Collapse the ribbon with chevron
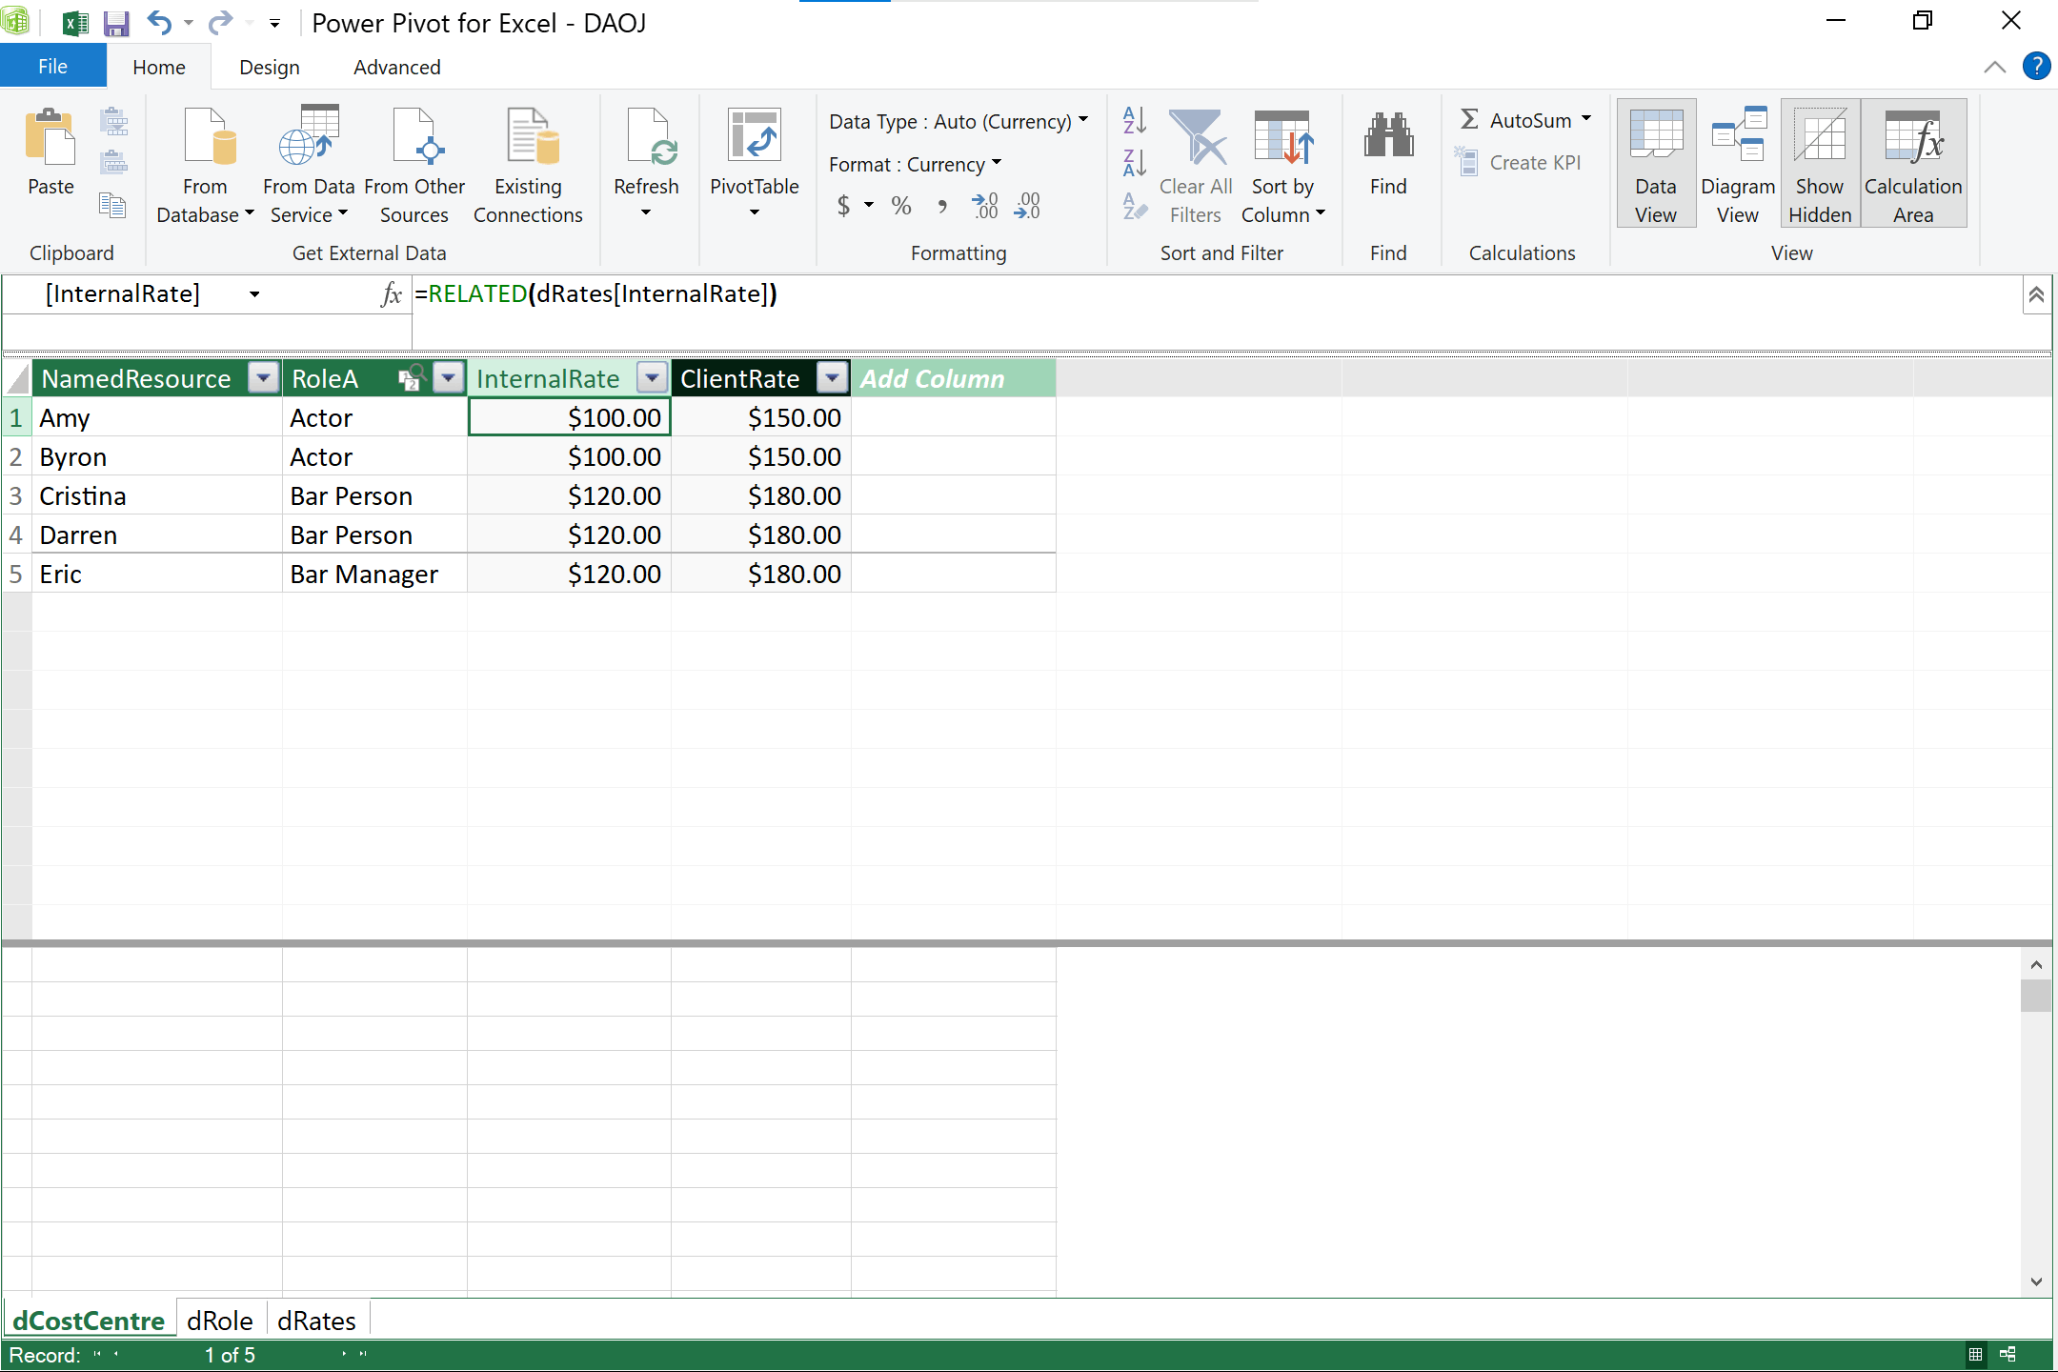Screen dimensions: 2058x1372 coord(1995,67)
